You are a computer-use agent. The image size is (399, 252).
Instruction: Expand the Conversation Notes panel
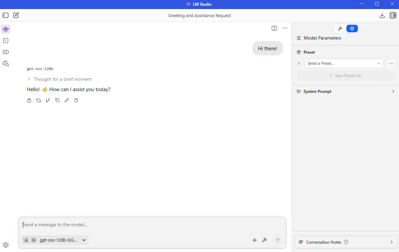click(346, 242)
